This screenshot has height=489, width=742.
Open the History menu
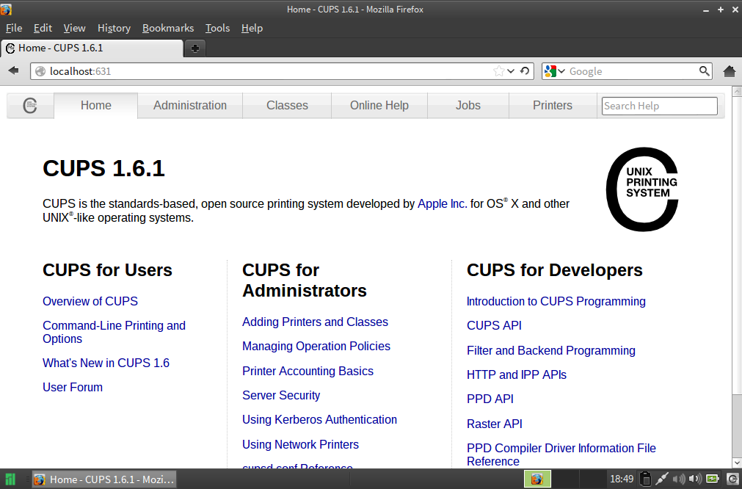[114, 28]
